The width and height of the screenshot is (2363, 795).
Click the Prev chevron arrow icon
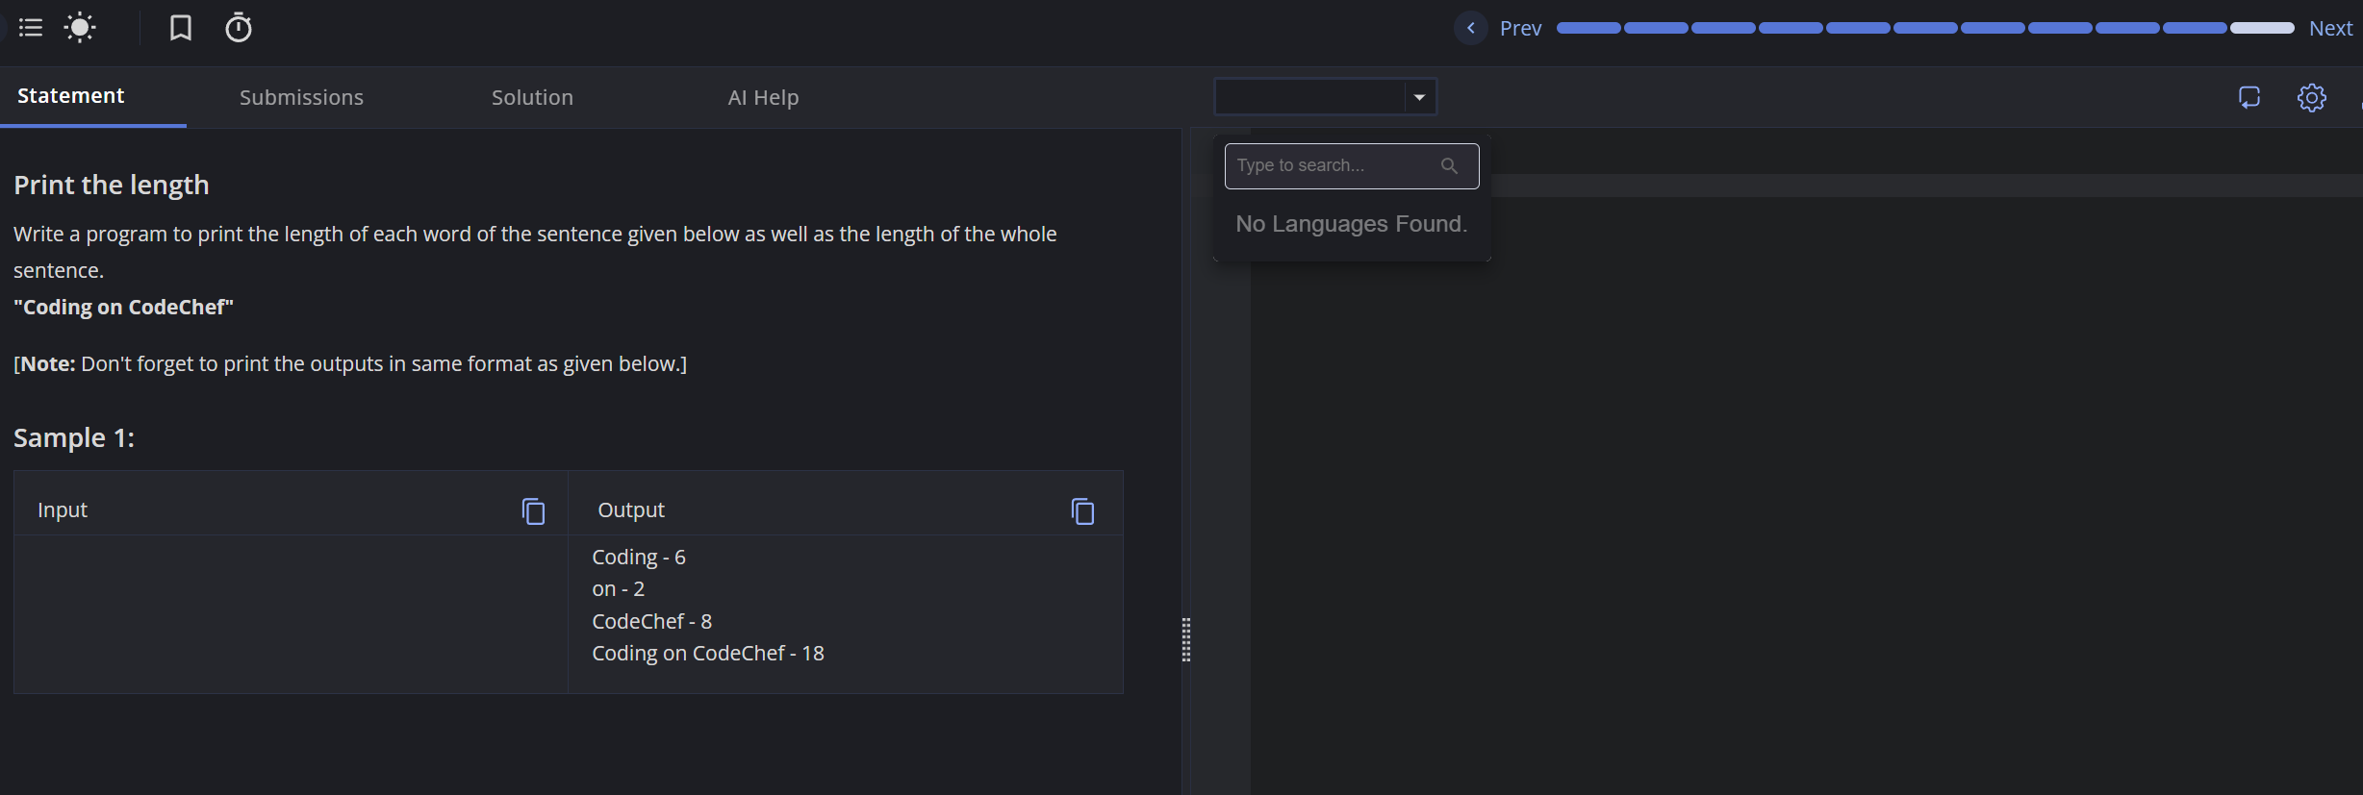tap(1470, 28)
